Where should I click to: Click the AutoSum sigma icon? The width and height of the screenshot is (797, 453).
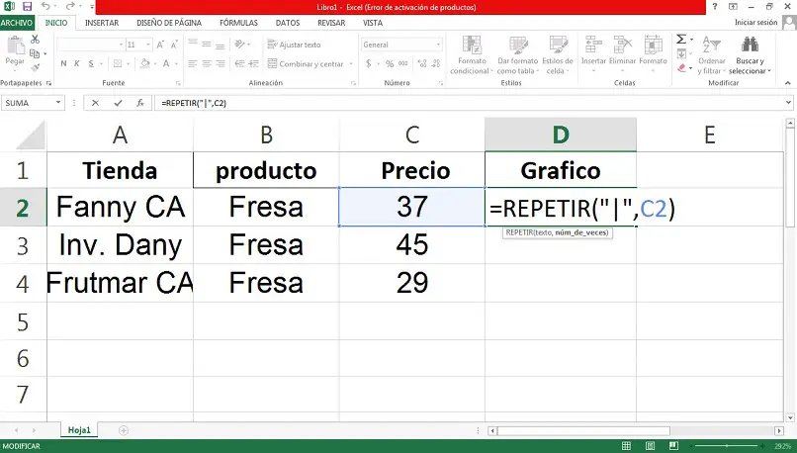[681, 40]
